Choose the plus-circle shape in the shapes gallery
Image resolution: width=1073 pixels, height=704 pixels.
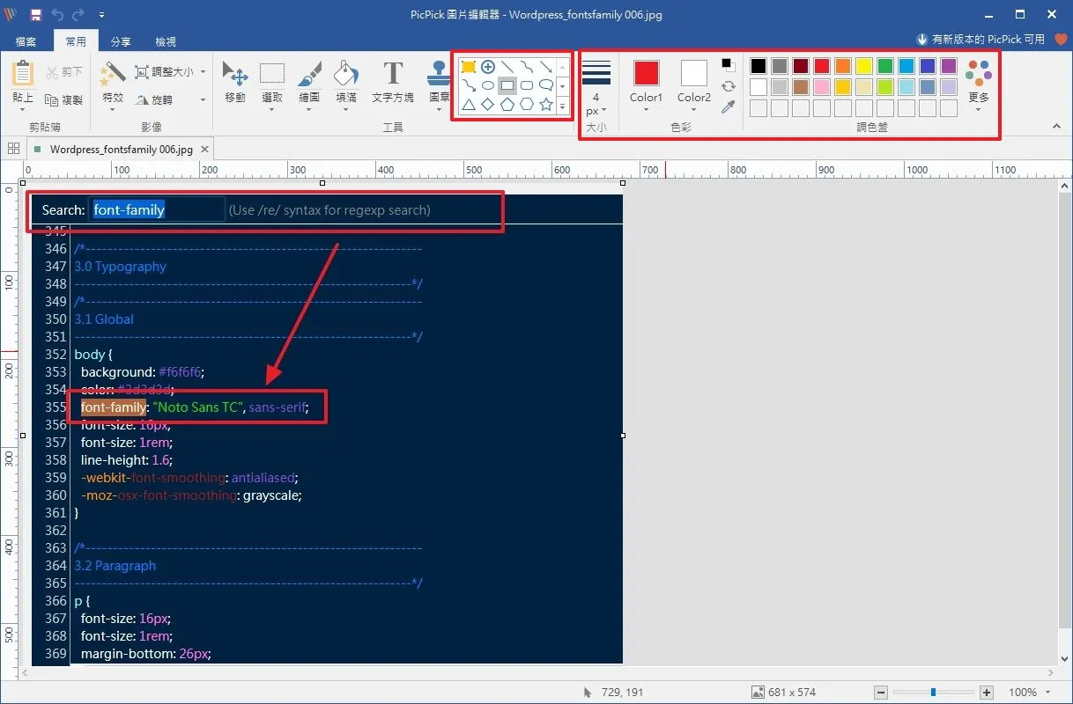coord(487,67)
